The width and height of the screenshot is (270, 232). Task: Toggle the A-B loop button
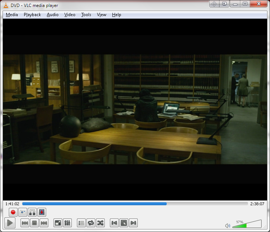tap(32, 212)
